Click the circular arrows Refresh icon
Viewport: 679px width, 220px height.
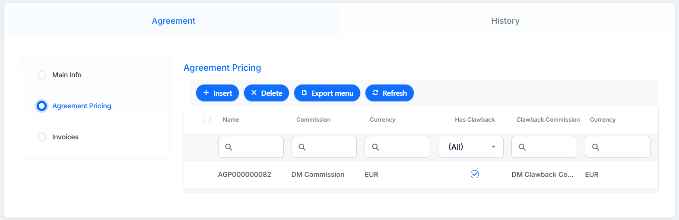click(375, 93)
